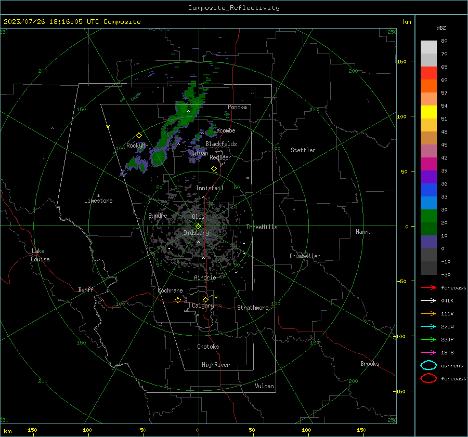Click the '150' tick at right axis top
This screenshot has width=468, height=437.
click(x=401, y=61)
